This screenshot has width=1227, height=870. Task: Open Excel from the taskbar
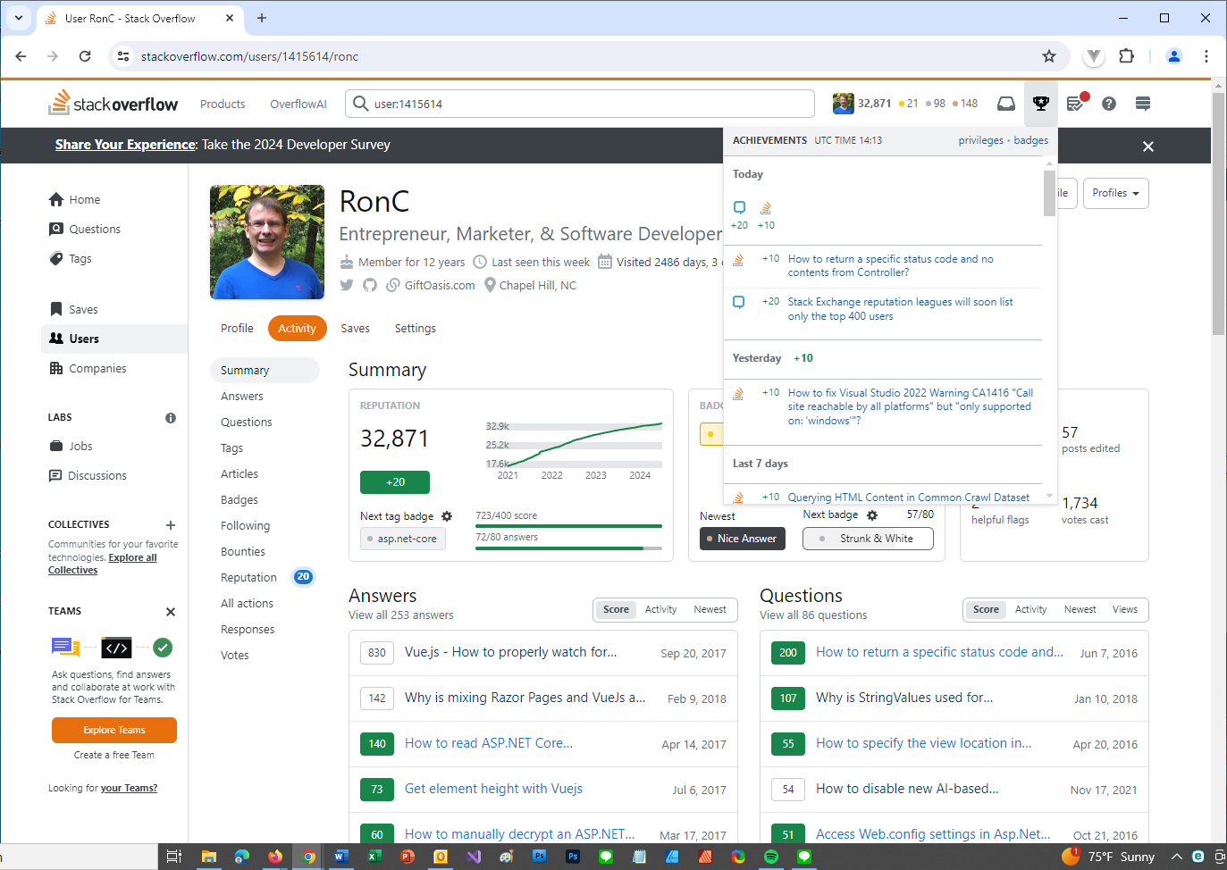[374, 857]
